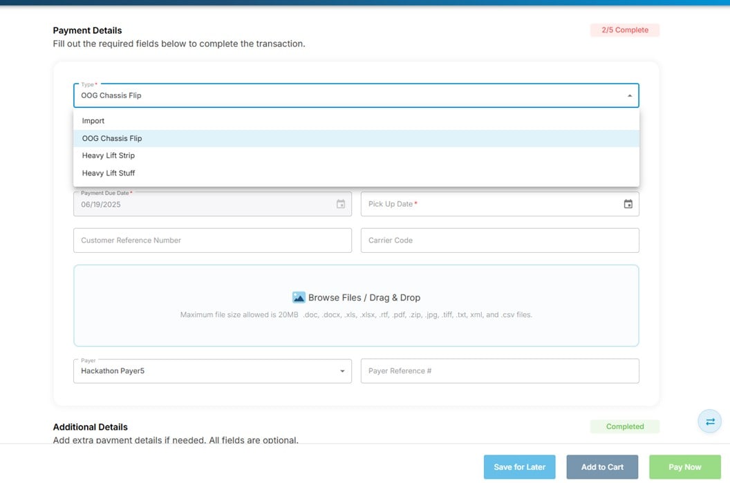Pick Heavy Lift Stuff from list

[109, 173]
